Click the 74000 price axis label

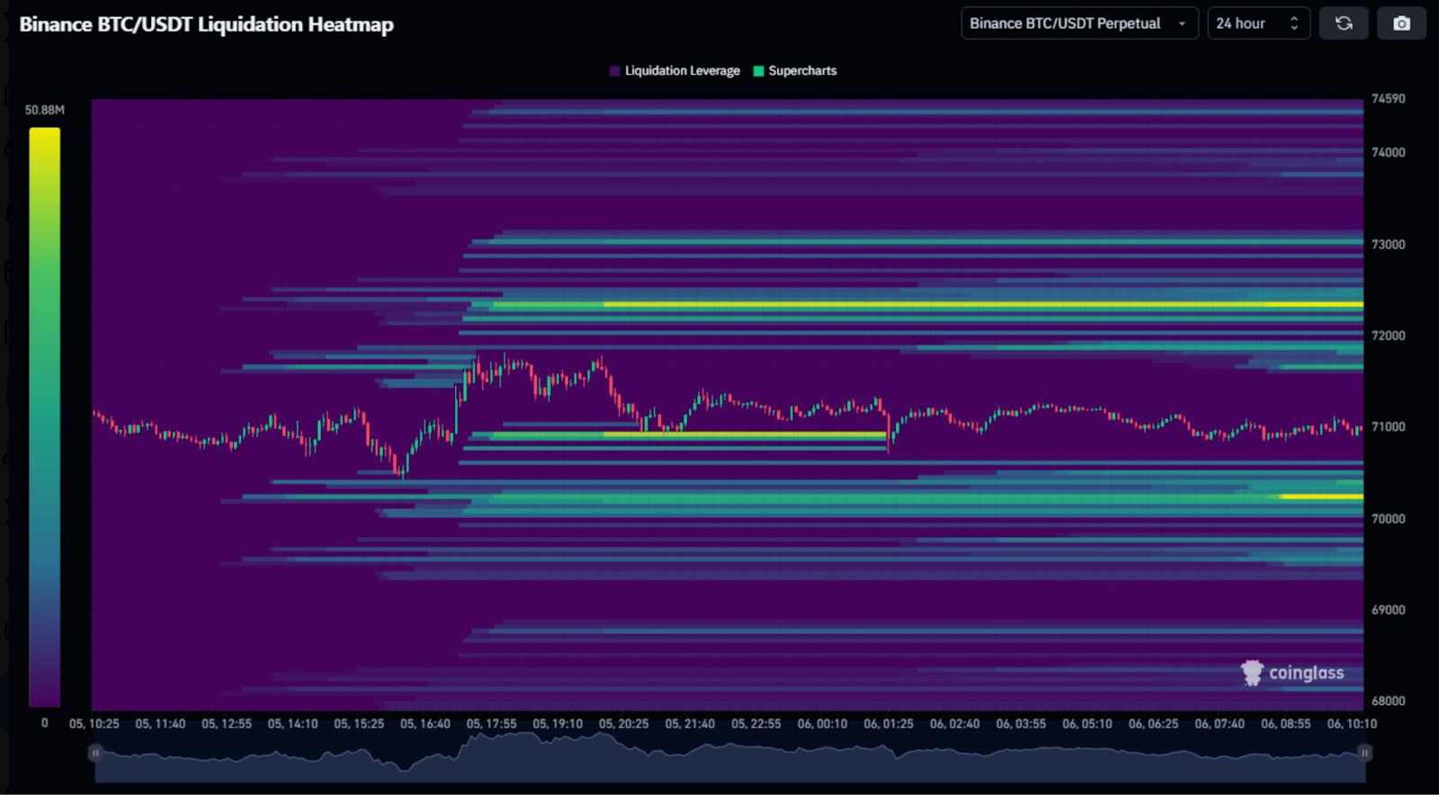(1388, 153)
